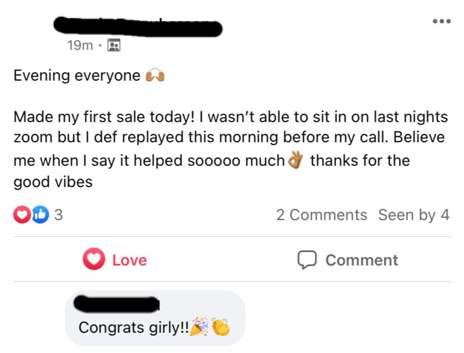The image size is (464, 353).
Task: View who reacted via the count 3
Action: tap(58, 215)
